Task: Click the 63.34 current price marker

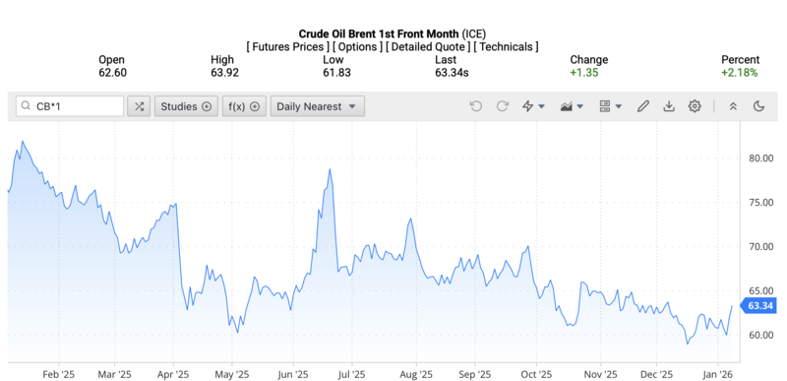Action: 758,306
